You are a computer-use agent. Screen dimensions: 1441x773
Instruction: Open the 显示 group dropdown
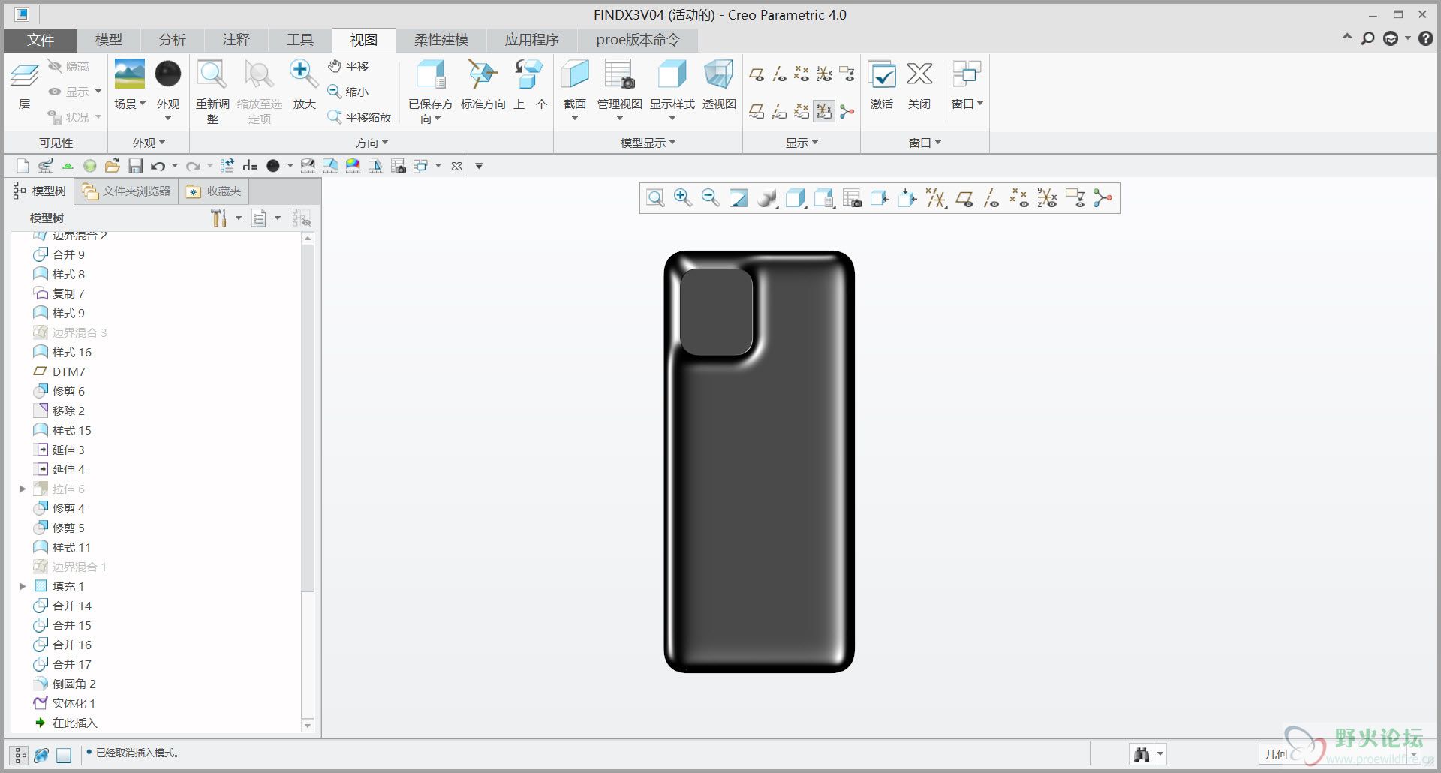pyautogui.click(x=802, y=143)
